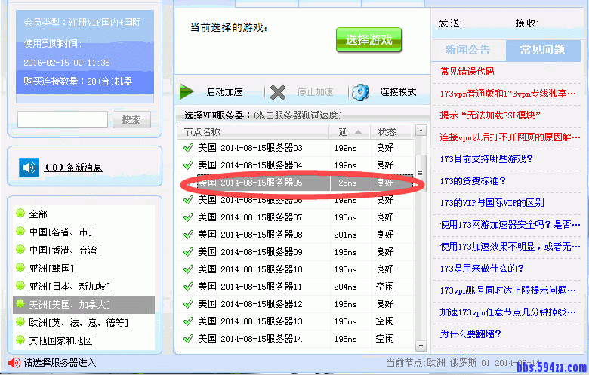Switch to the 新闻公告 tab
This screenshot has height=375, width=589.
point(467,50)
